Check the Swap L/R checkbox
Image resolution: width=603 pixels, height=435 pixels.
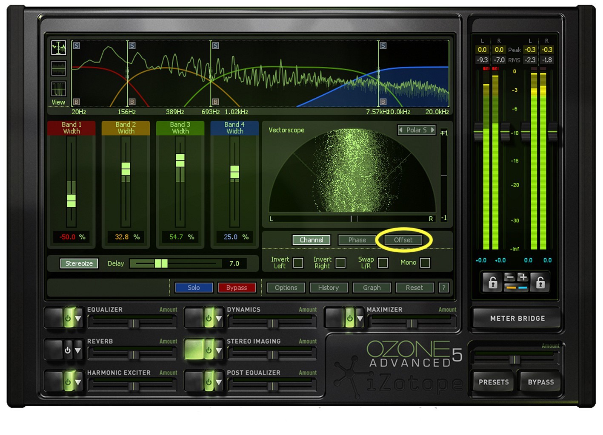(383, 263)
